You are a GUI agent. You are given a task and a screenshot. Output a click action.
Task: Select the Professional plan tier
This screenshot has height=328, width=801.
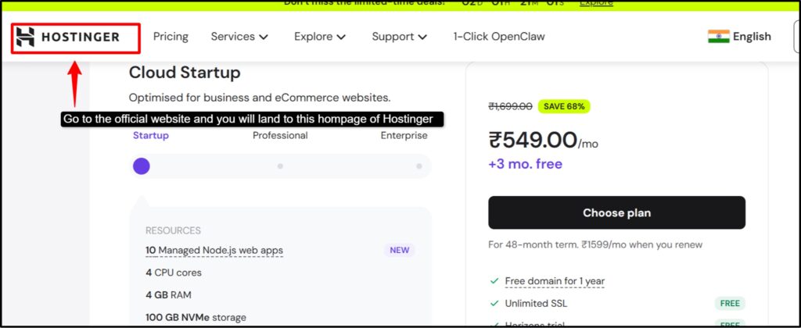point(281,136)
